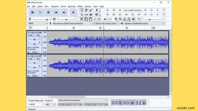Click the Play-at-Speed green button
This screenshot has width=198, height=111.
(x=139, y=19)
